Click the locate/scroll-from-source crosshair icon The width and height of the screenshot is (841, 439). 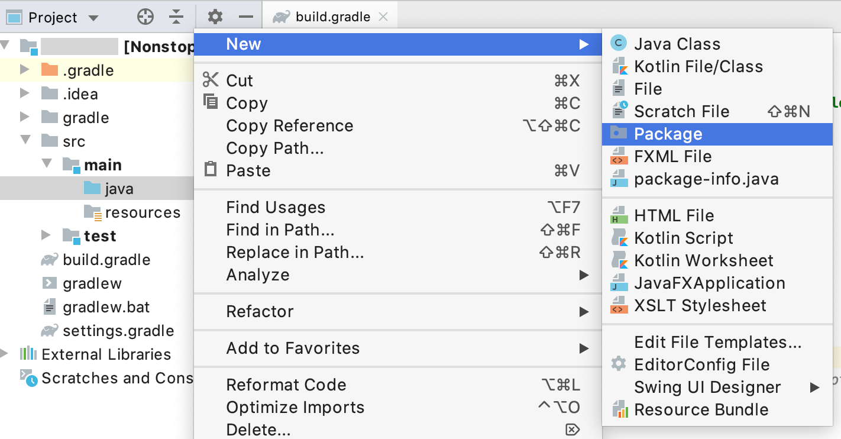pos(145,17)
